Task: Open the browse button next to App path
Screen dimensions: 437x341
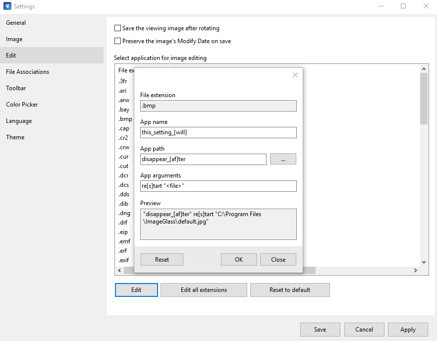Action: point(283,159)
